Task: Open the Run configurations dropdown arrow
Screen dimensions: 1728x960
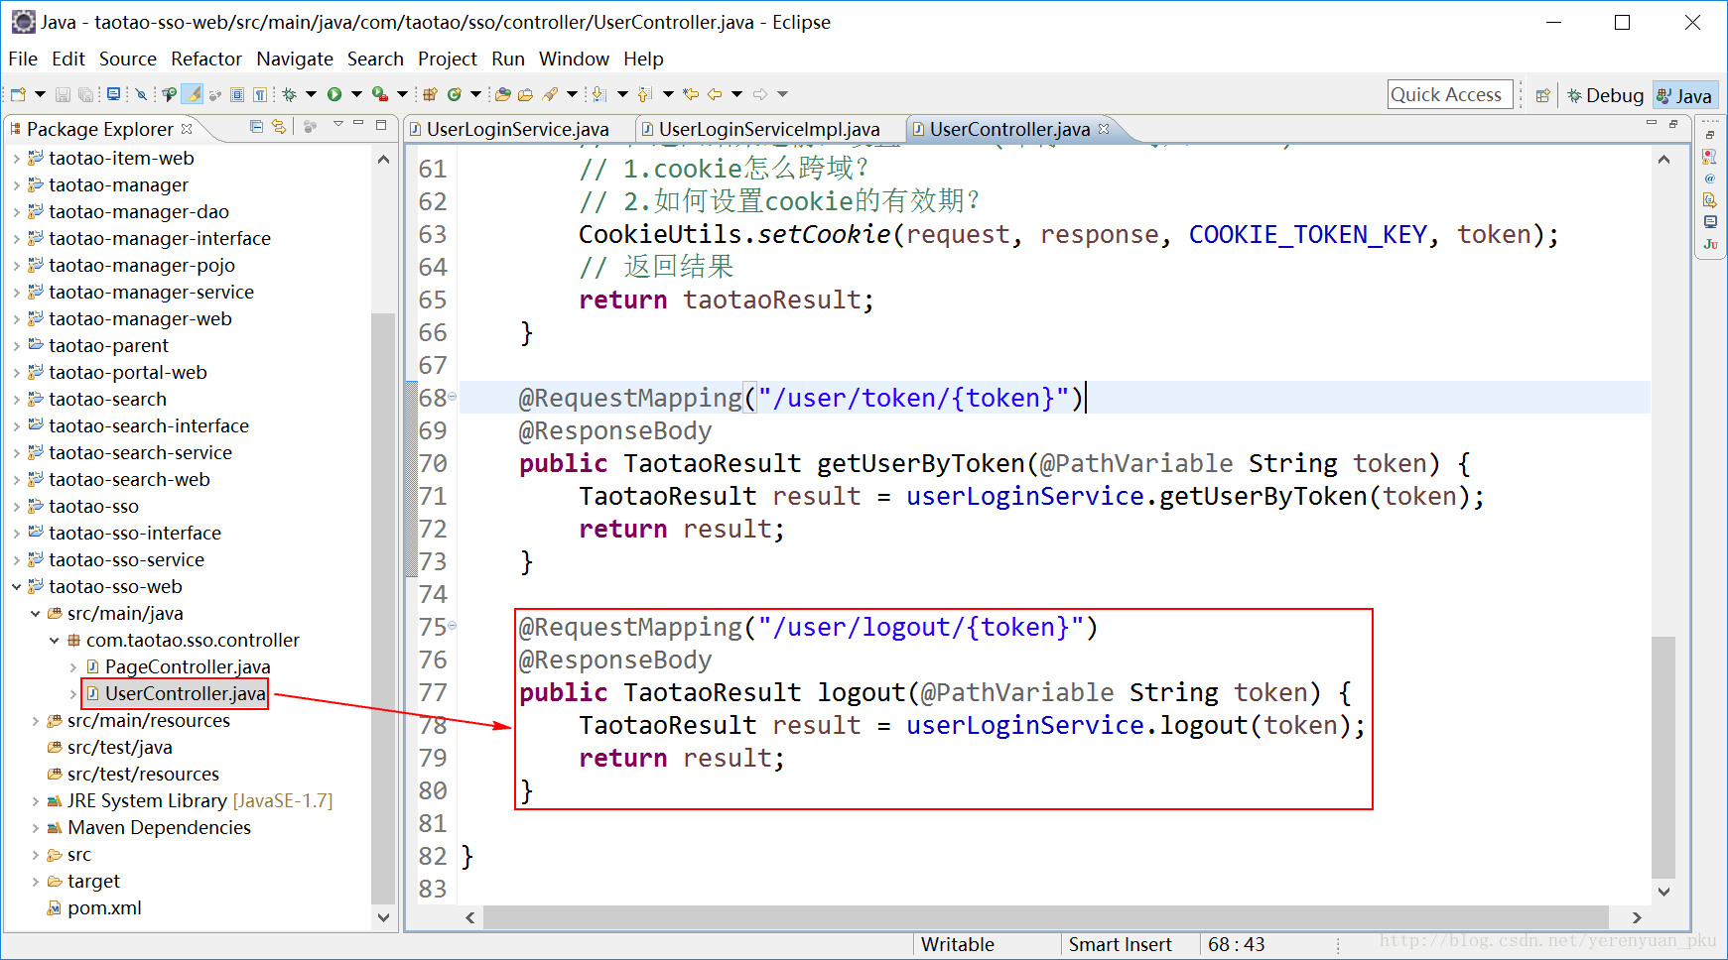Action: coord(356,94)
